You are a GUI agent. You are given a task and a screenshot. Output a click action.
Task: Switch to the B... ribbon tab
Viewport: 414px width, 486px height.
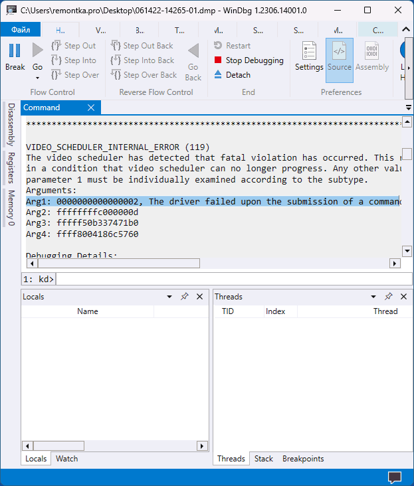140,30
